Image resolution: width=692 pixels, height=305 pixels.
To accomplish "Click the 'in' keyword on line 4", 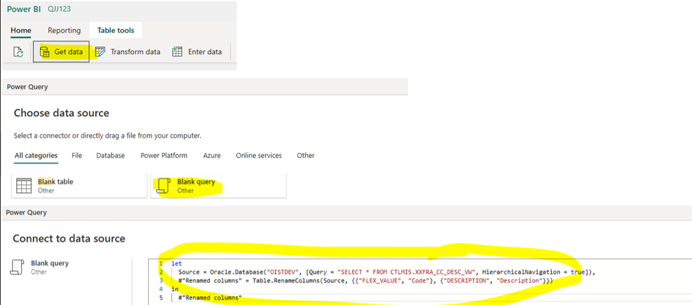I will tap(174, 289).
